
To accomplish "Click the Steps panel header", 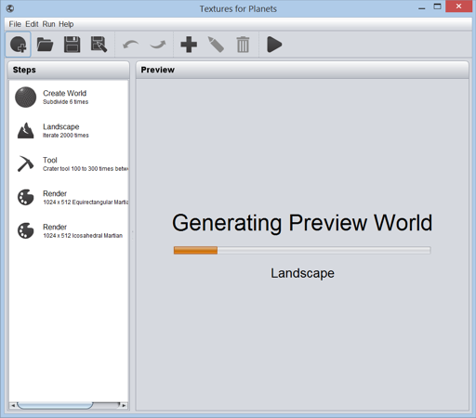I will coord(68,70).
